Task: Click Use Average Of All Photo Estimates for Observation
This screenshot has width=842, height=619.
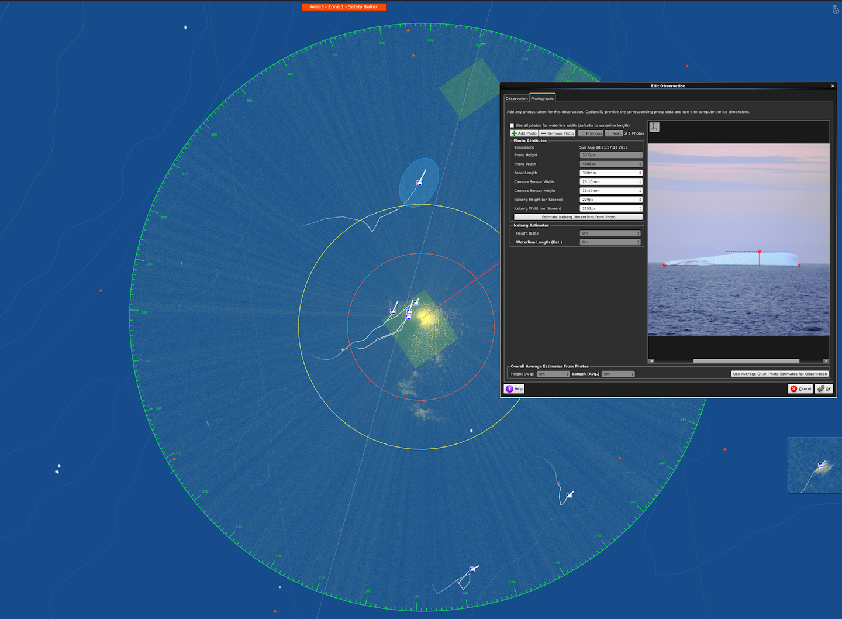Action: 779,373
